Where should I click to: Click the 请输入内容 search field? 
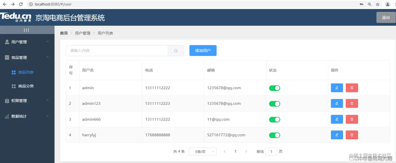tap(117, 51)
